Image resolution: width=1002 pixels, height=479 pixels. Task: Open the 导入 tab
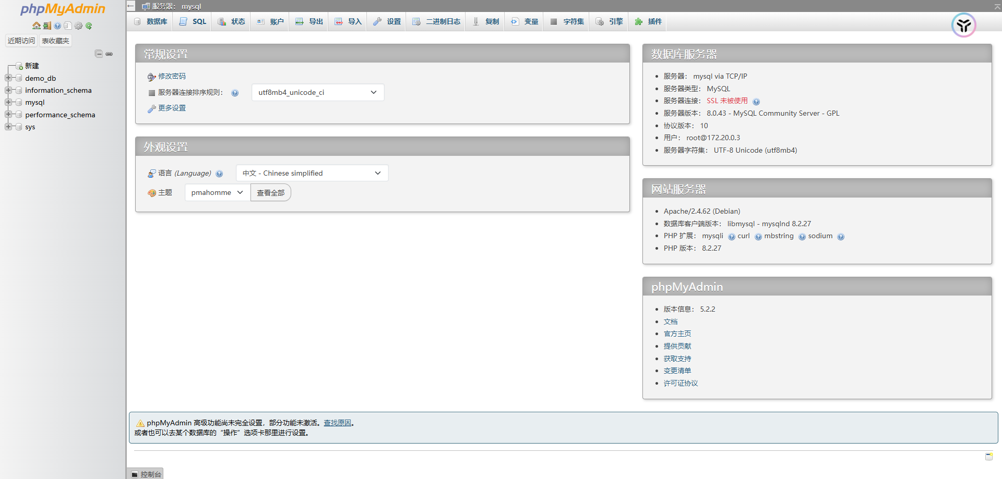click(348, 21)
